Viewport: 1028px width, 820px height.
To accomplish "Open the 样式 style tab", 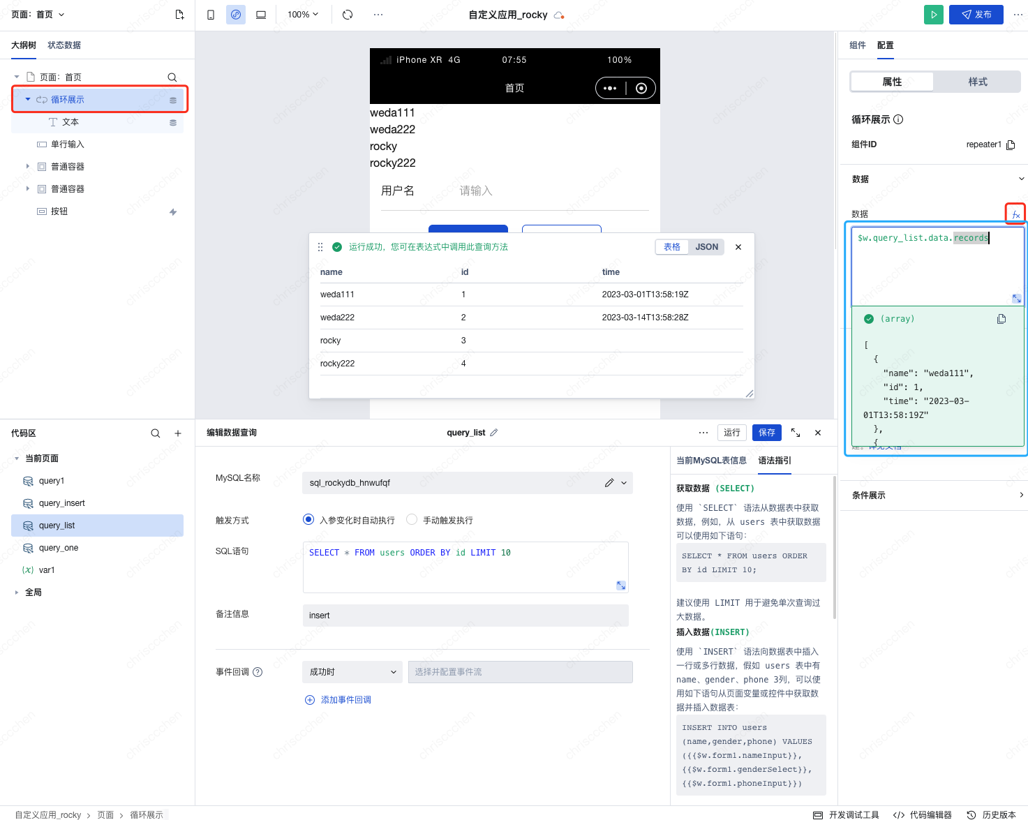I will pos(977,82).
